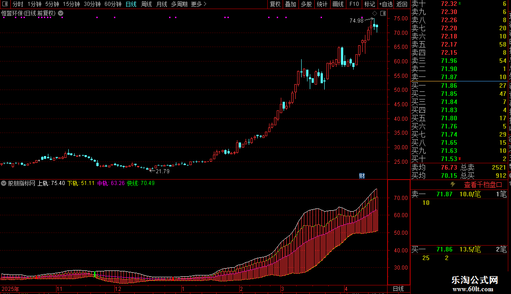
Task: Click the 买均 value 70.15
Action: [x=449, y=176]
